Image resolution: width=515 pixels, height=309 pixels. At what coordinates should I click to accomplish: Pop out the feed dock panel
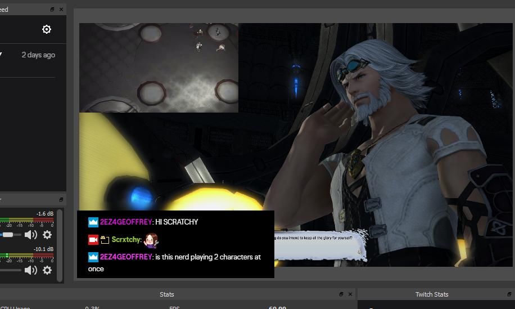click(x=52, y=10)
